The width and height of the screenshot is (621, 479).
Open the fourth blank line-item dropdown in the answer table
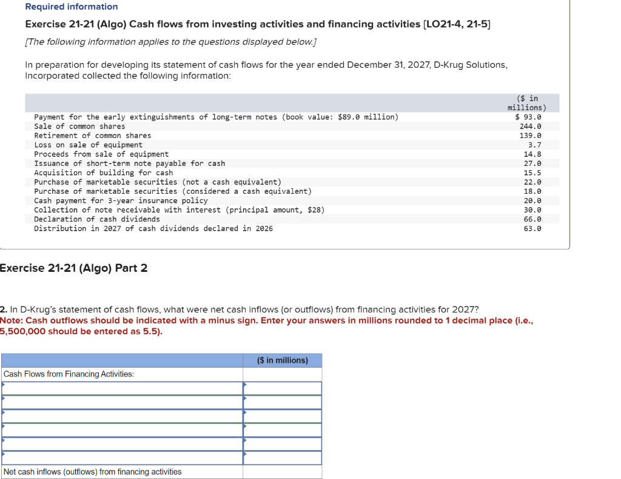122,430
